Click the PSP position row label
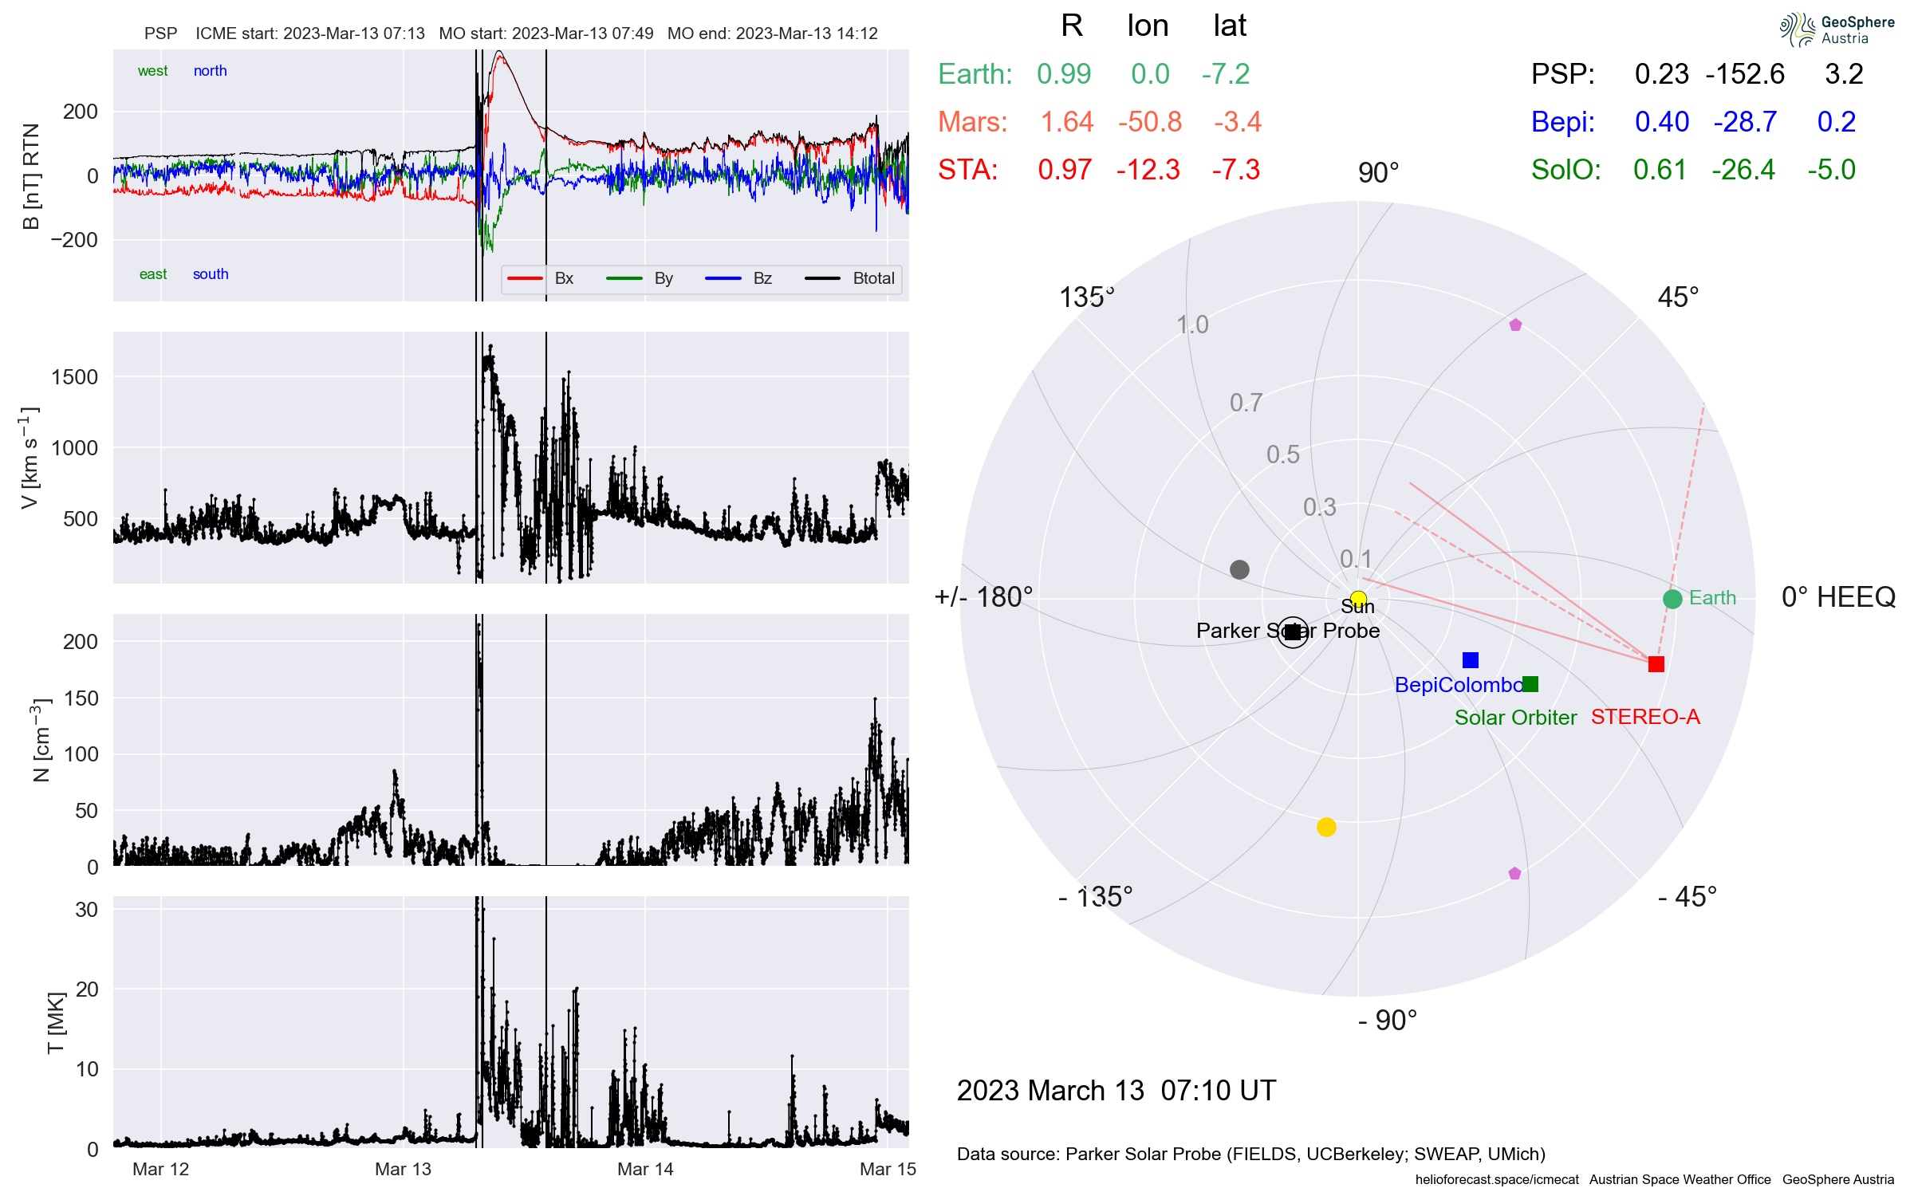This screenshot has width=1914, height=1196. point(1562,74)
